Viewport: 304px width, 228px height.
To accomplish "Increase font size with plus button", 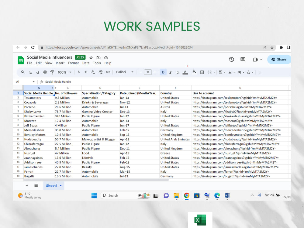I will click(155, 72).
